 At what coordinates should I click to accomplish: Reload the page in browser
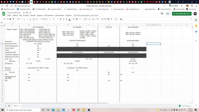[12, 6]
